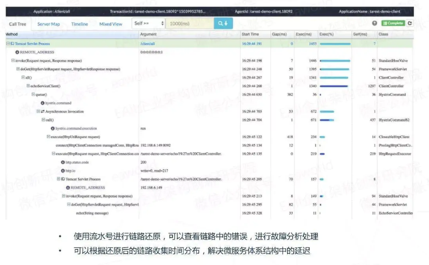Click info icon beside hystrix.command
The image size is (429, 265).
click(x=42, y=103)
